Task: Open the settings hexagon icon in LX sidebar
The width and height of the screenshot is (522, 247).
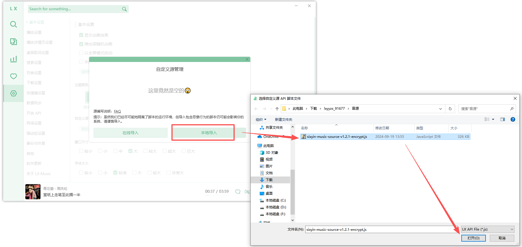Action: pos(13,93)
